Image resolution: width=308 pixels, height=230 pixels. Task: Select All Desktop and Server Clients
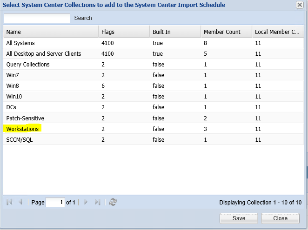coord(153,54)
